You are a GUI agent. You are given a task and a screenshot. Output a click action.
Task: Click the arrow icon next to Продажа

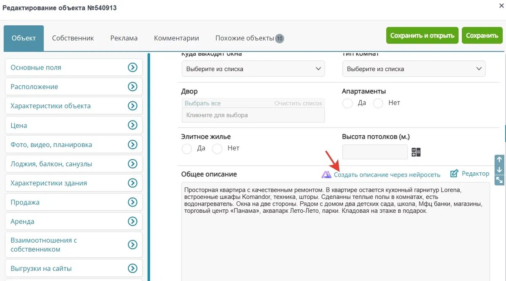132,202
